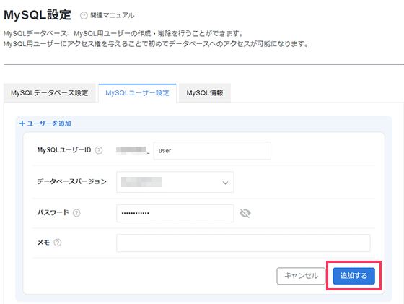Open the MySQL情報 tab

click(x=205, y=93)
